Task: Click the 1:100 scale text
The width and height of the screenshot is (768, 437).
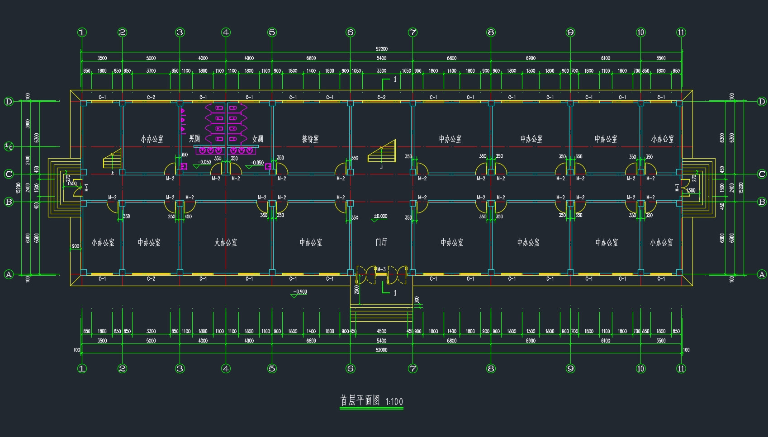Action: (x=394, y=401)
